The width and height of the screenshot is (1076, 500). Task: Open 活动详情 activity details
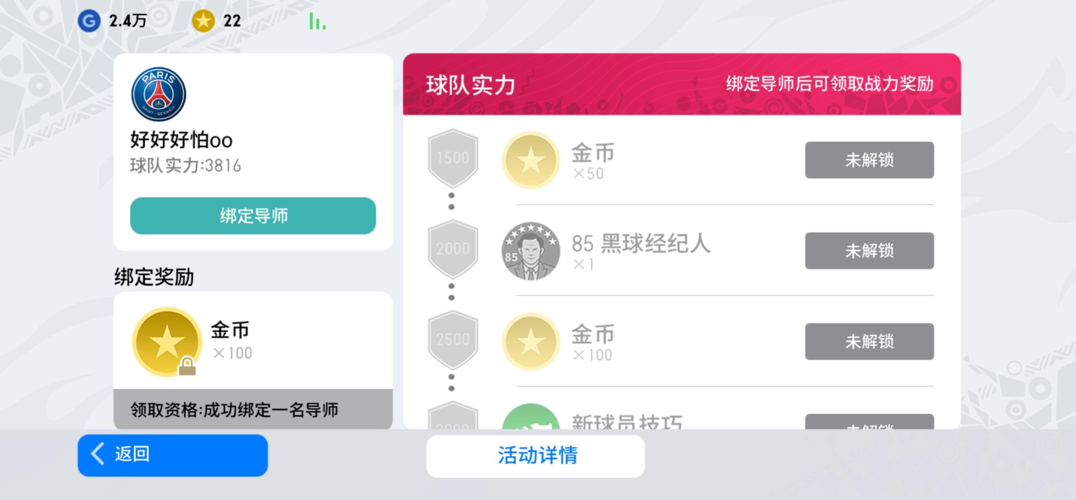click(536, 456)
